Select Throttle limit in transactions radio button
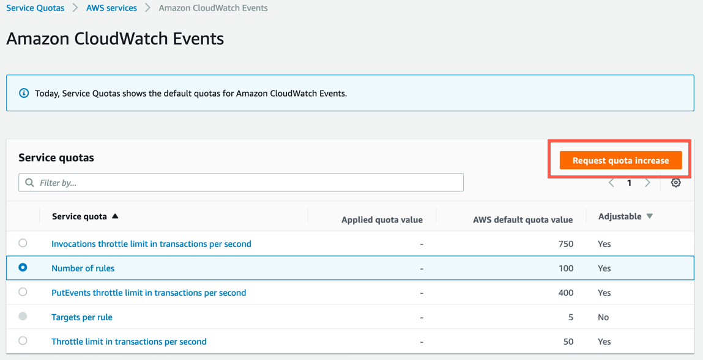The height and width of the screenshot is (360, 703). (x=23, y=340)
